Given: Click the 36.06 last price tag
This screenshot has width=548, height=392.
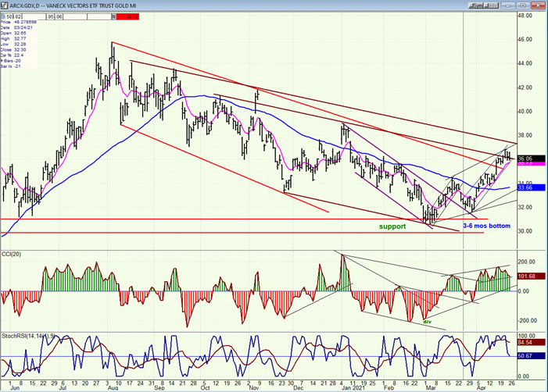Looking at the screenshot, I should coord(532,158).
